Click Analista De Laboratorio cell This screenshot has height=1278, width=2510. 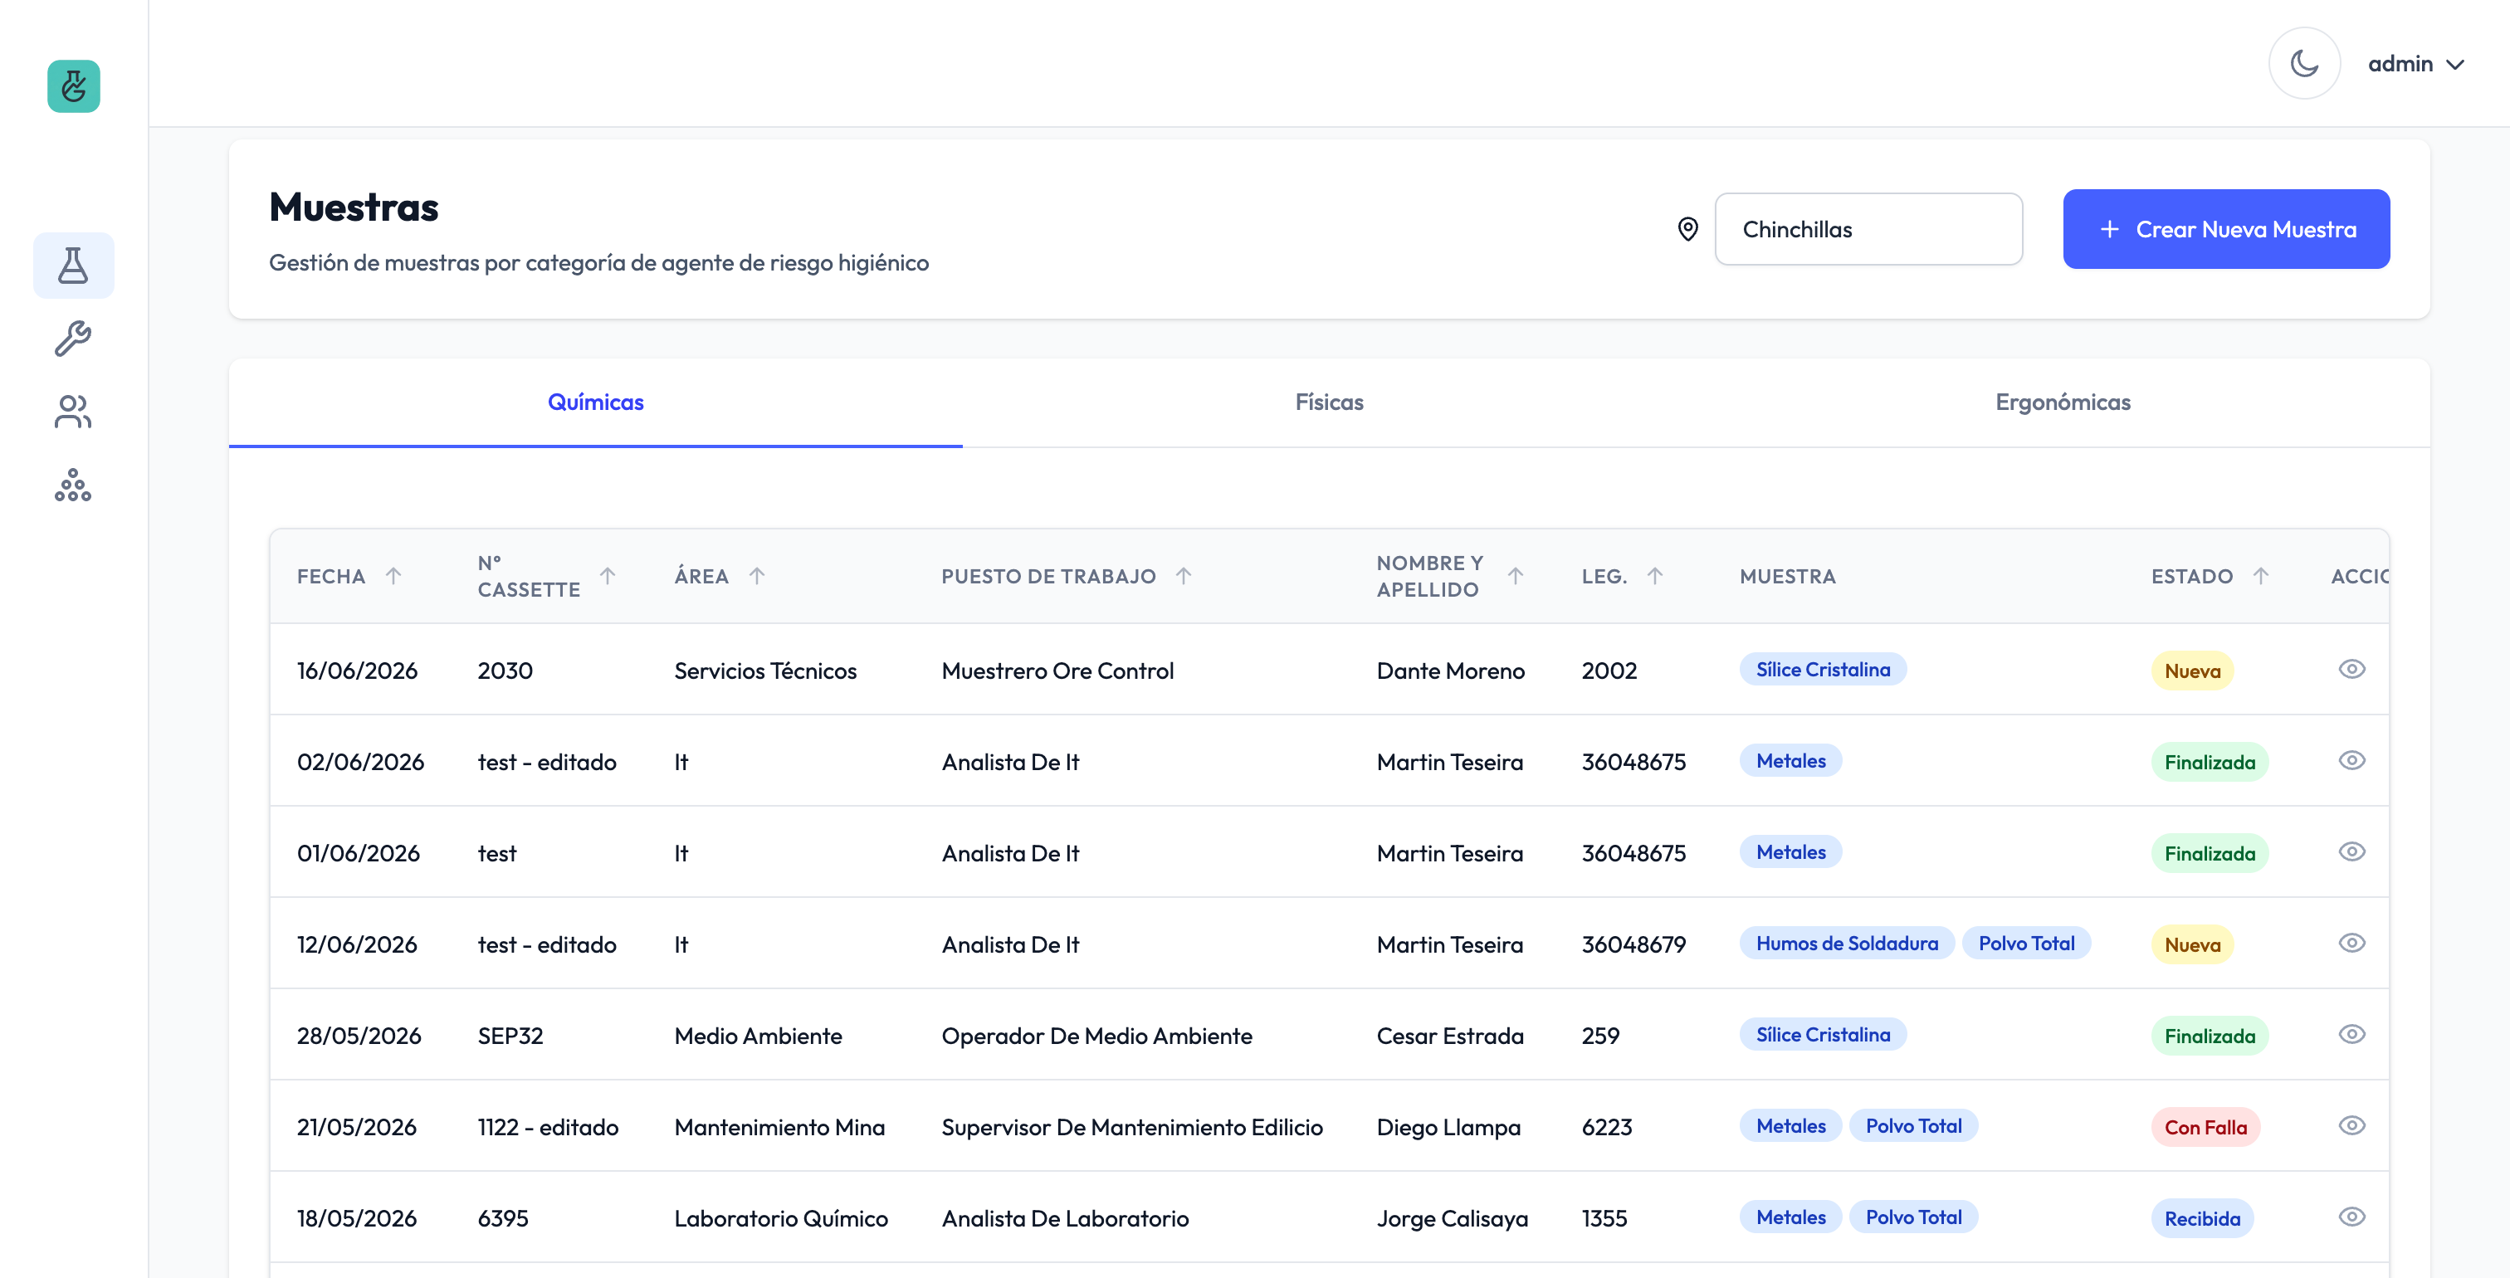pos(1065,1218)
